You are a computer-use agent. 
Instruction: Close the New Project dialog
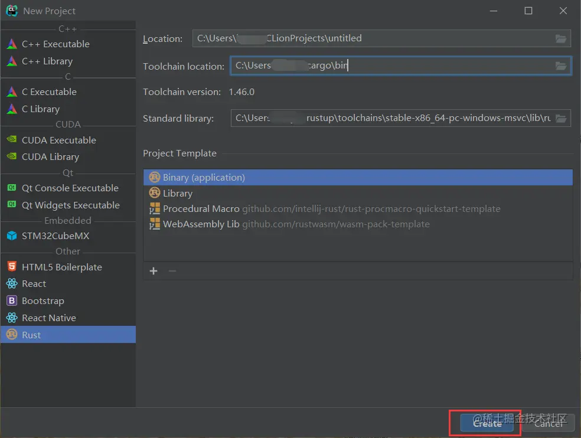pos(563,11)
